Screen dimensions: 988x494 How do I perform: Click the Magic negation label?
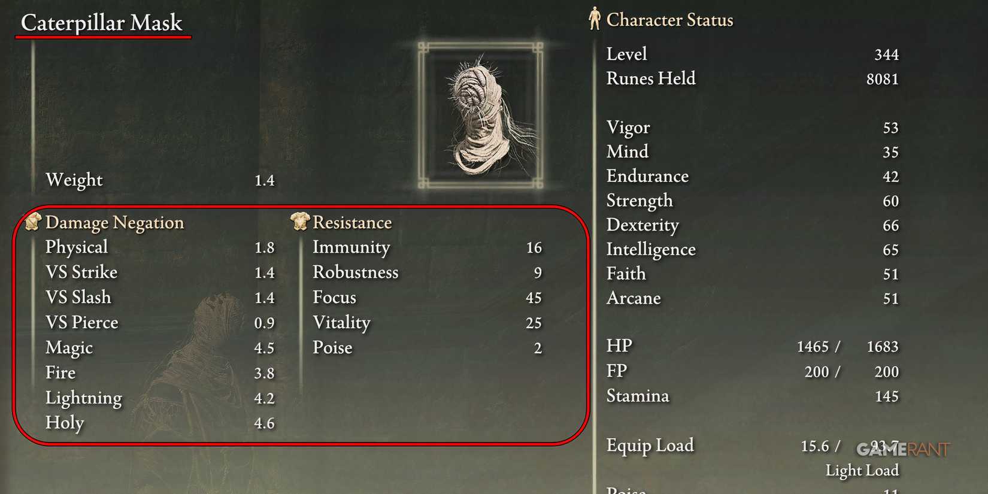tap(69, 347)
